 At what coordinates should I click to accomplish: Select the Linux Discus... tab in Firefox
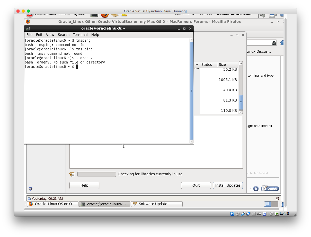pos(259,51)
